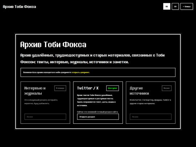Click the green «Доступно» badge
The image size is (196, 147).
pyautogui.click(x=113, y=88)
